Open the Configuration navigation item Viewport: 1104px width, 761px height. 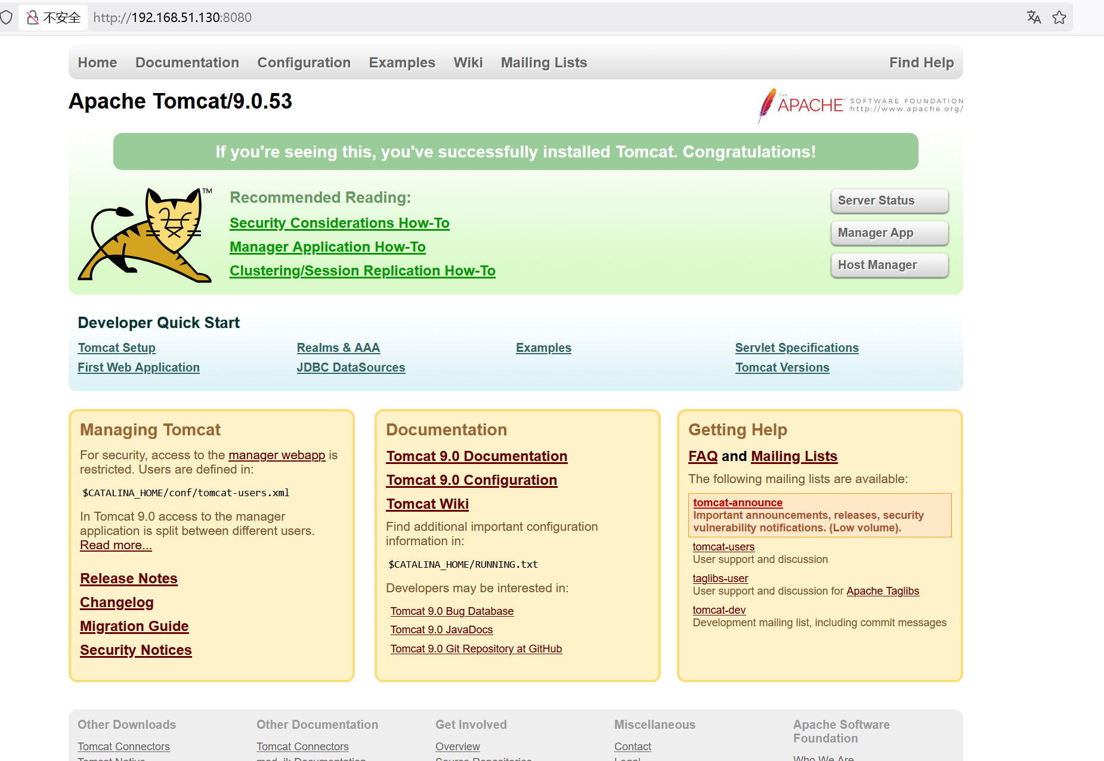[x=304, y=63]
